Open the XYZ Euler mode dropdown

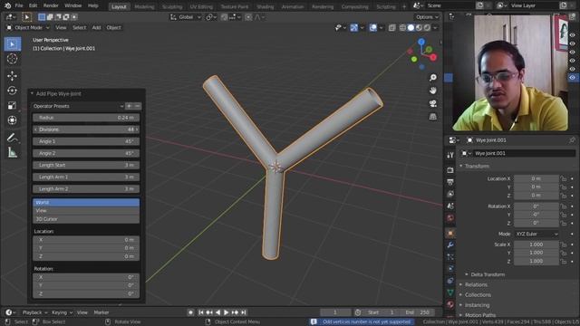pyautogui.click(x=536, y=234)
